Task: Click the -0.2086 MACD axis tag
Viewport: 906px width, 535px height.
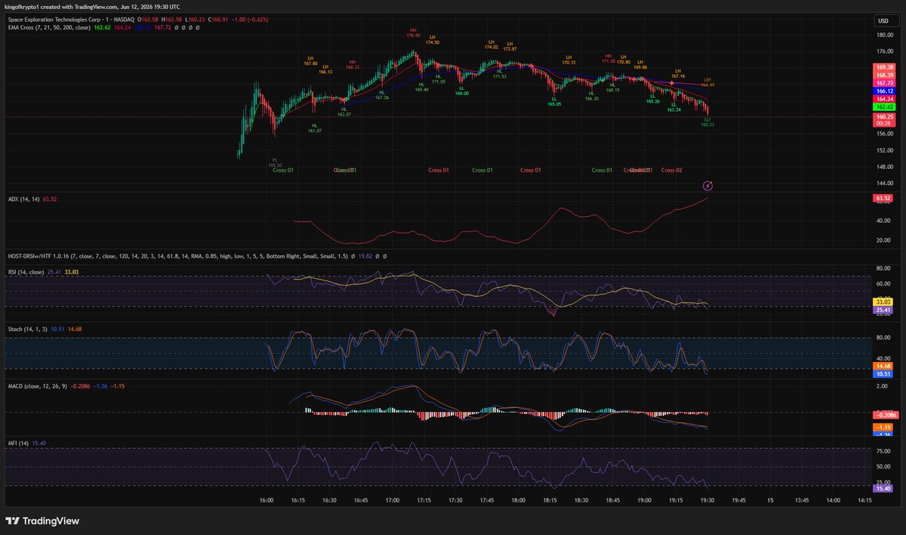Action: point(884,415)
